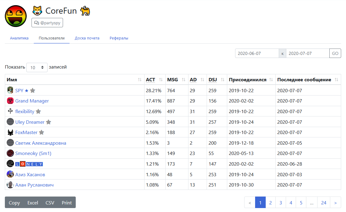Open Smoneoky (Sm1) profile link
The image size is (346, 212).
pyautogui.click(x=33, y=153)
